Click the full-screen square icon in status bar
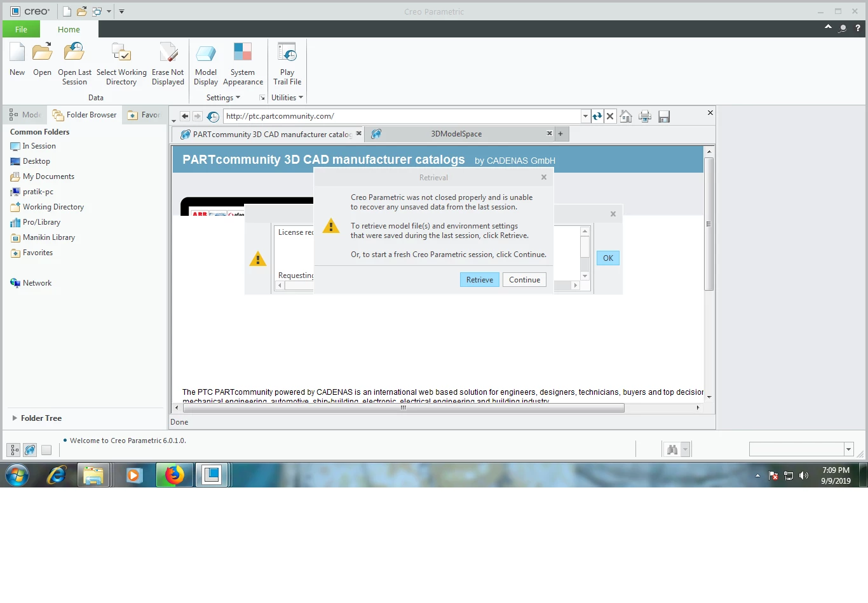Screen dimensions: 868x603 pyautogui.click(x=46, y=450)
